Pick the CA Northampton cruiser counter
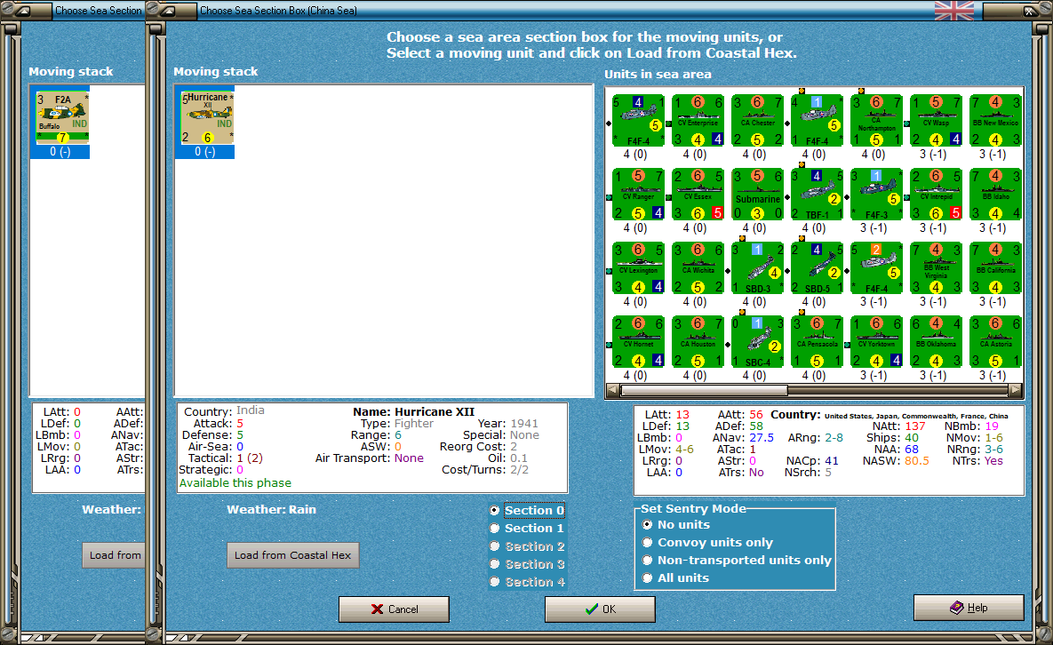The height and width of the screenshot is (645, 1053). pos(876,121)
